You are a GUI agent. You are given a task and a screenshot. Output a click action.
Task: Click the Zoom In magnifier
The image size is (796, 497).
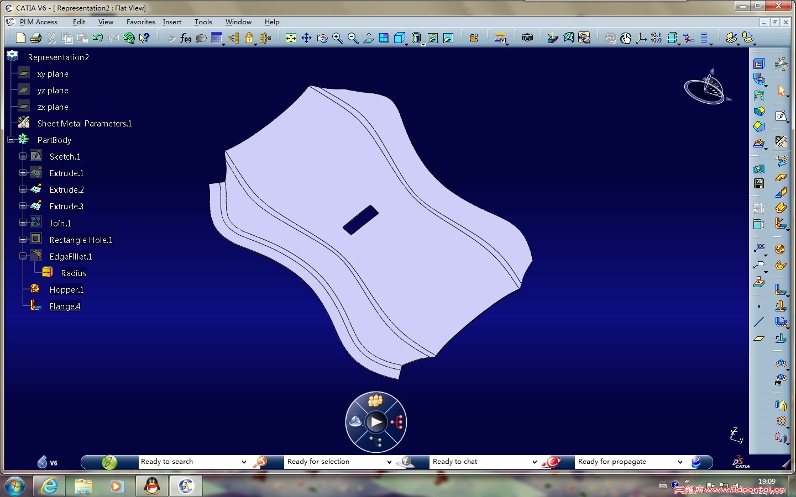(337, 38)
